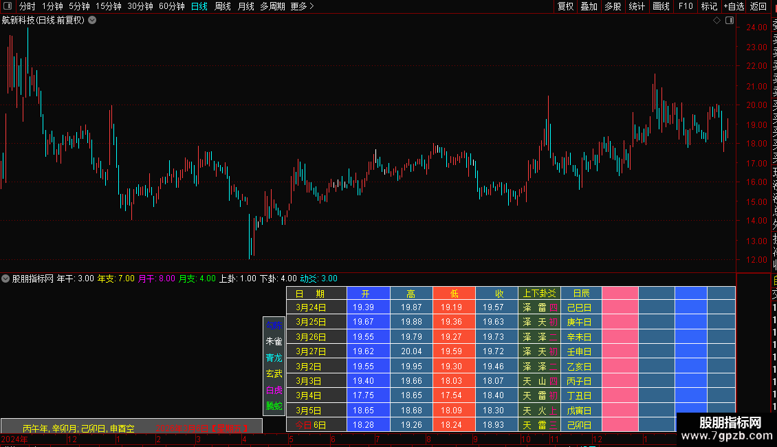Click the 动爻: 3.00 indicator value
This screenshot has width=777, height=447.
click(318, 279)
